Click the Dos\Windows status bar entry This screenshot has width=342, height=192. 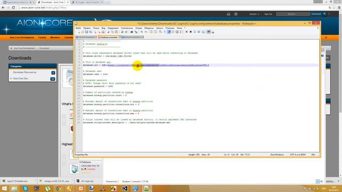[x=277, y=155]
